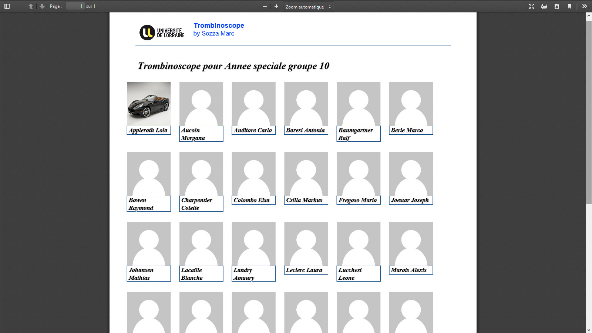
Task: Click the current view bookmark icon
Action: (569, 6)
